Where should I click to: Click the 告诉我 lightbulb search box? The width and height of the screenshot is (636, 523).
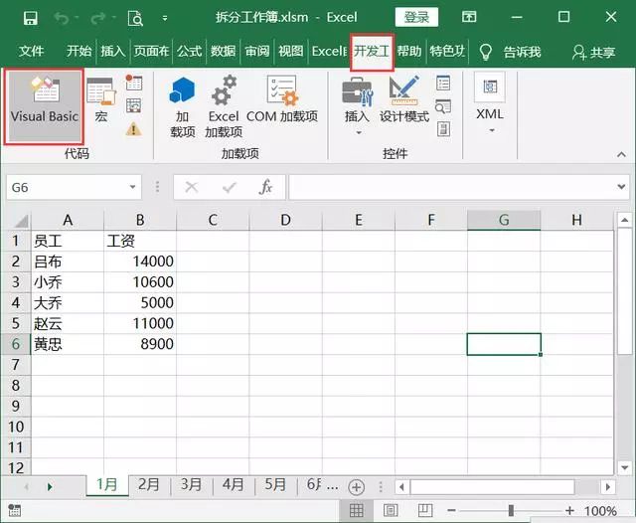point(510,52)
